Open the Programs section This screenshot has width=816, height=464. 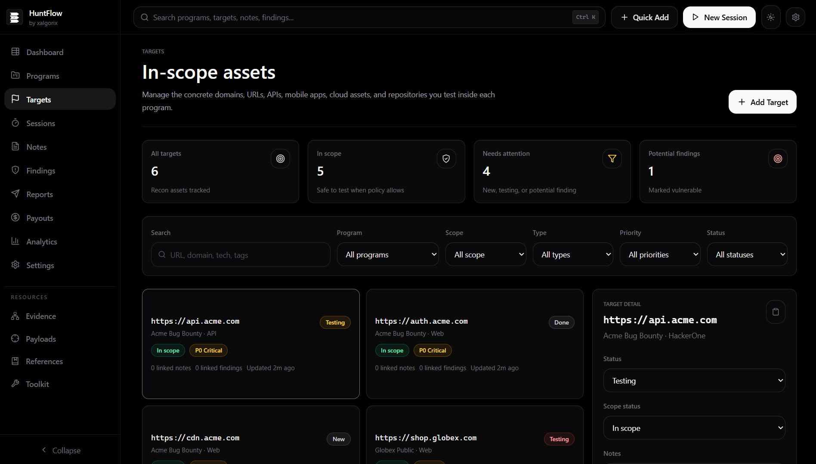tap(60, 76)
